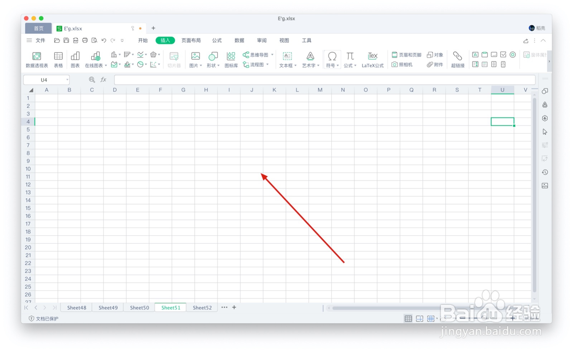Click the print icon in quick toolbar

85,41
